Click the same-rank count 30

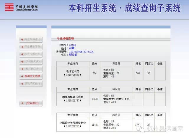point(149,73)
